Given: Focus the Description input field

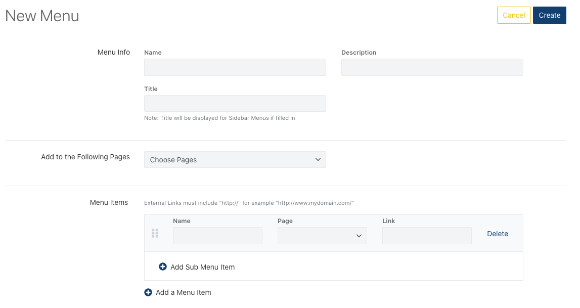Looking at the screenshot, I should [432, 67].
